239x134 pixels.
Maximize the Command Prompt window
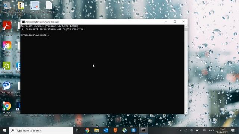tap(175, 22)
